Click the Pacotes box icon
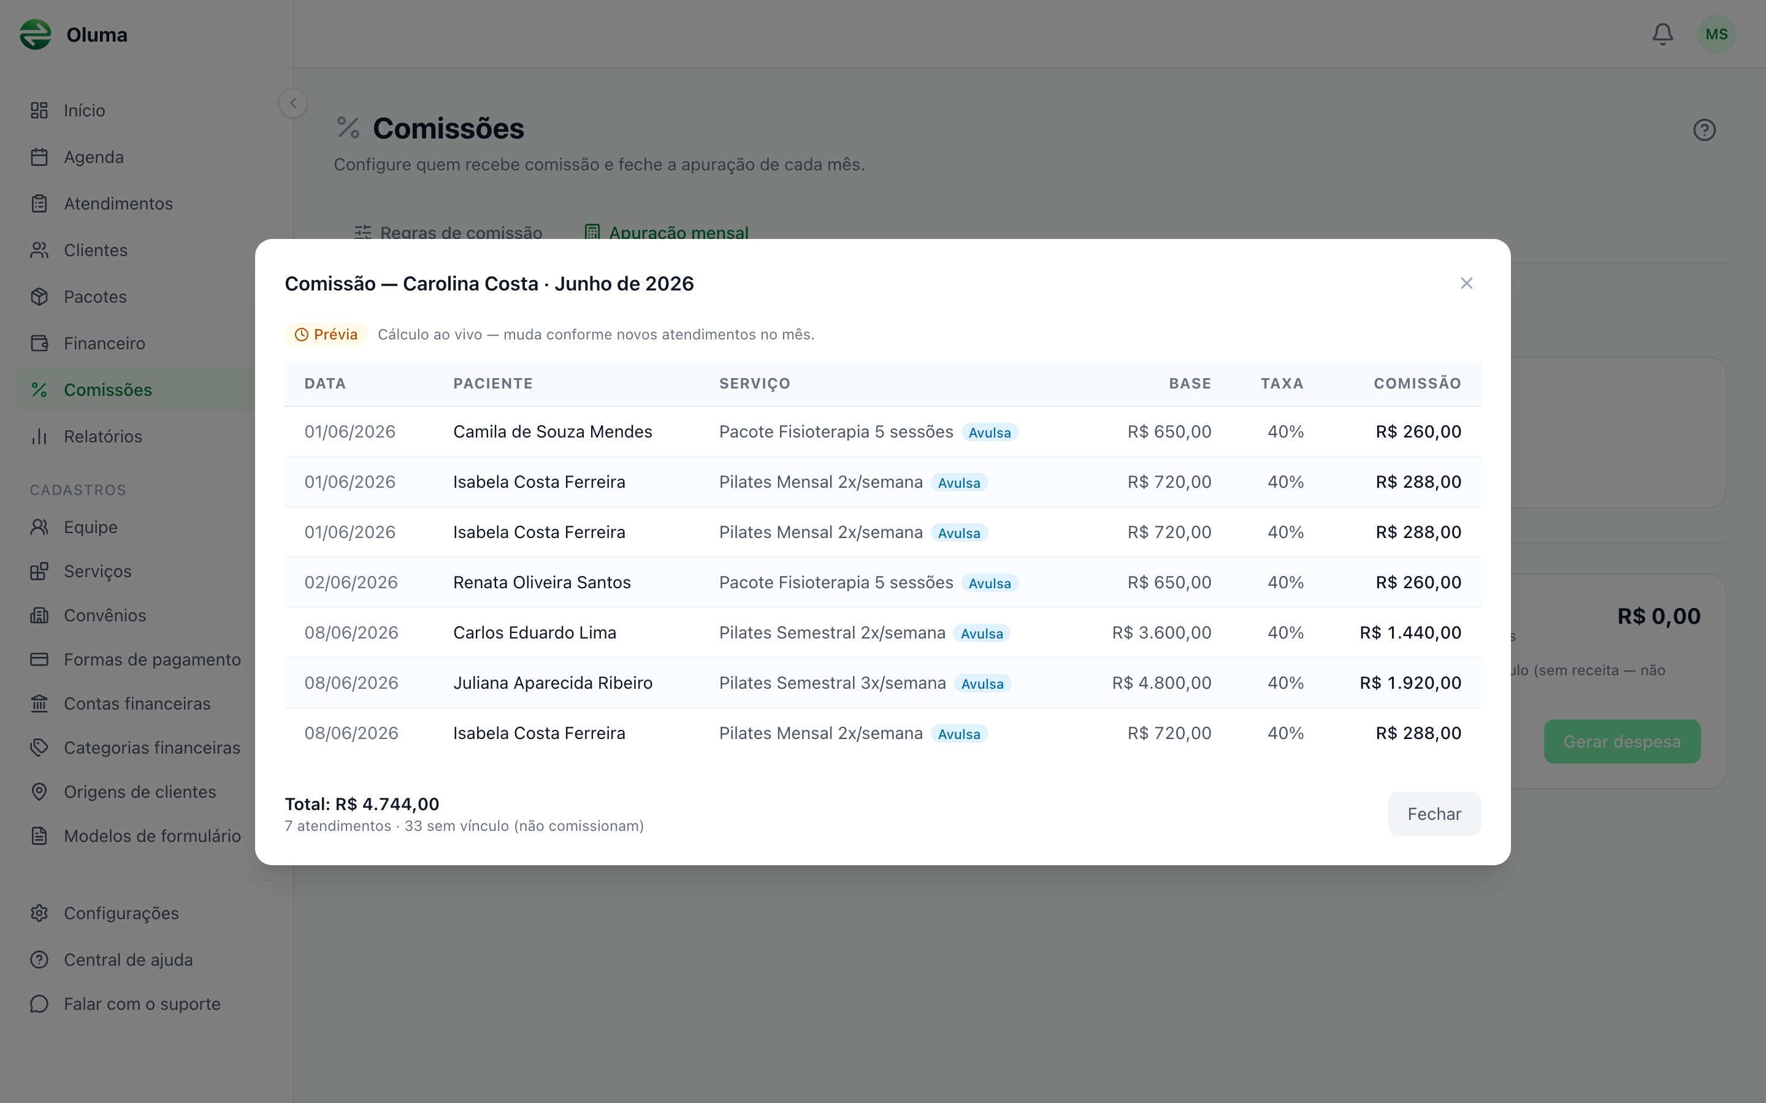 point(39,297)
